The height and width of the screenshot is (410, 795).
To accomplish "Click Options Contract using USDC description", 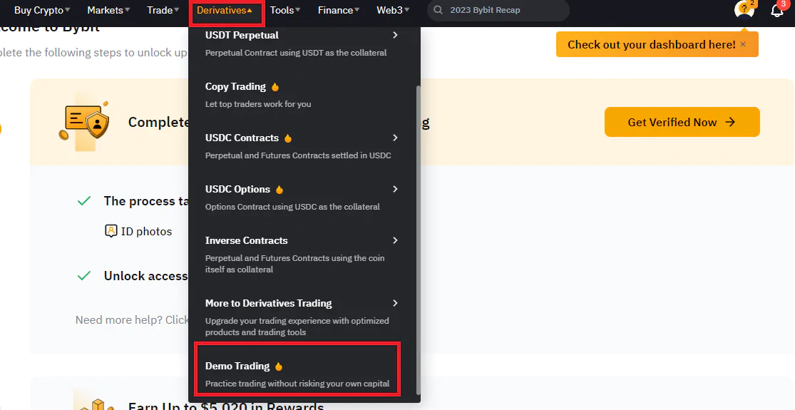I will pos(292,206).
